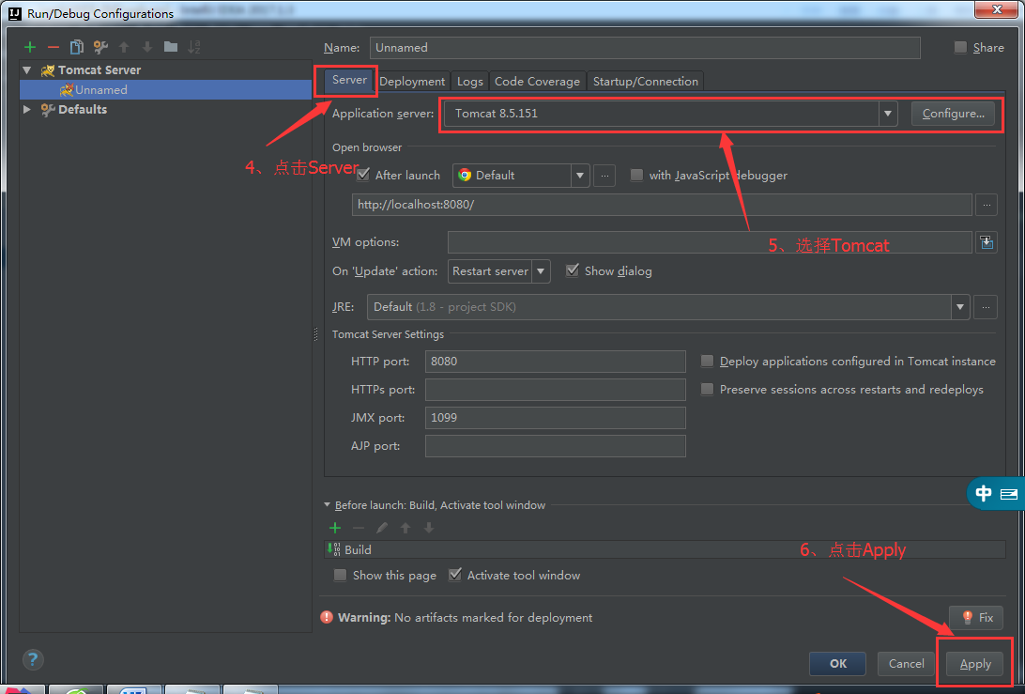Image resolution: width=1025 pixels, height=694 pixels.
Task: Switch to the Deployment tab
Action: click(412, 81)
